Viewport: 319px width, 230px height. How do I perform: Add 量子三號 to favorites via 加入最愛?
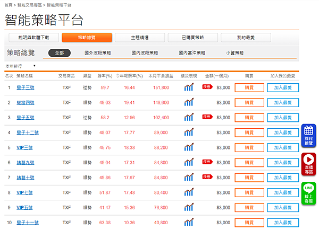283,87
